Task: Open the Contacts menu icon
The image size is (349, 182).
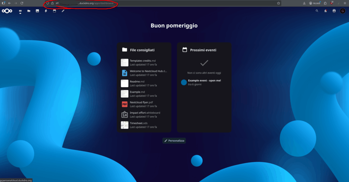Action: click(334, 11)
